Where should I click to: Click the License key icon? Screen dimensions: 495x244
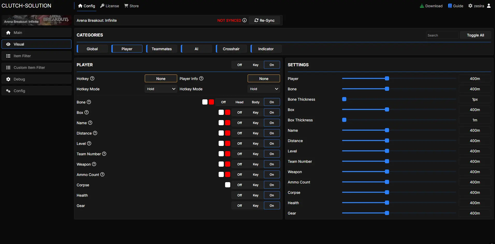[102, 6]
